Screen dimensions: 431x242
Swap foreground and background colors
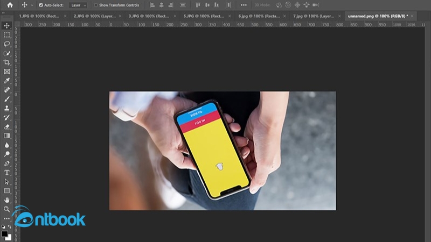coord(9,226)
